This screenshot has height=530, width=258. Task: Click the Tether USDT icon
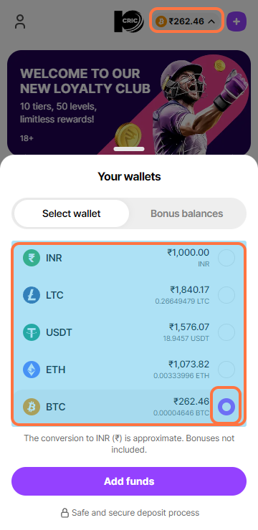[32, 332]
